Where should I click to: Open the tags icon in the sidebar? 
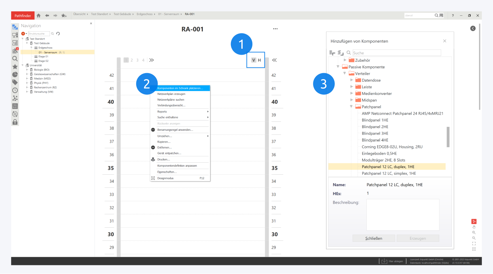click(15, 82)
